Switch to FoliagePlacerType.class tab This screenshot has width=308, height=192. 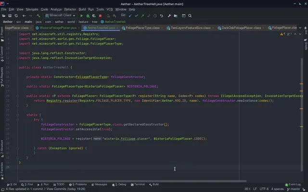[x=142, y=28]
